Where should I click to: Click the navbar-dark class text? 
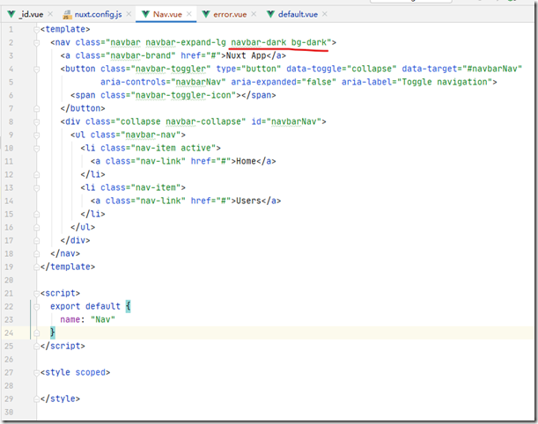258,42
